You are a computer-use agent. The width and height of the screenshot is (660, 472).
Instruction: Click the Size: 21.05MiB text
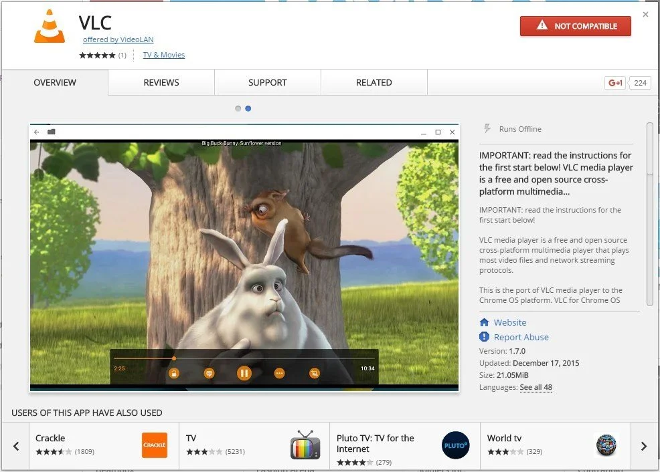click(x=504, y=375)
